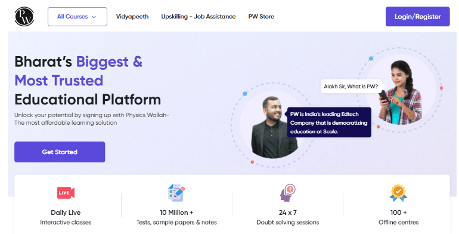Click the Get Started button

(60, 152)
